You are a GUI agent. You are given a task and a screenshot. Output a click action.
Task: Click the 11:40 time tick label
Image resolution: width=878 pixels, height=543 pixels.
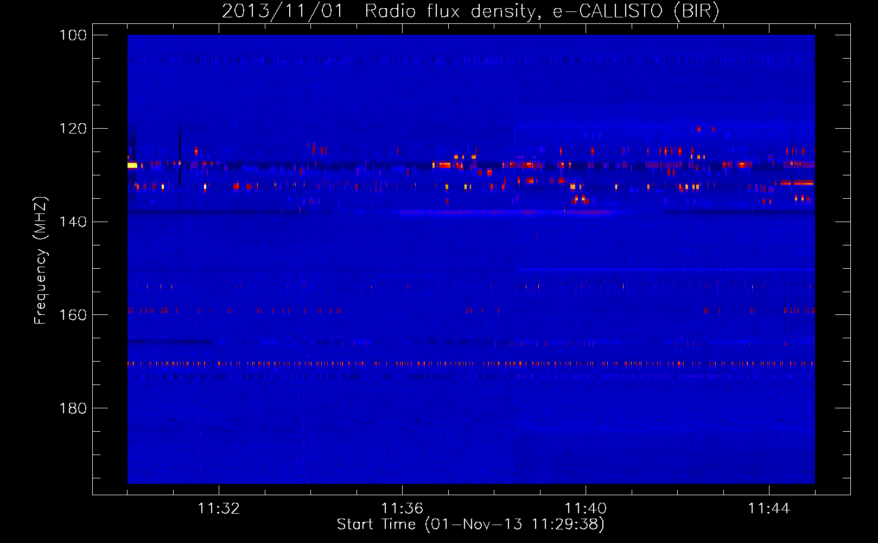point(586,508)
